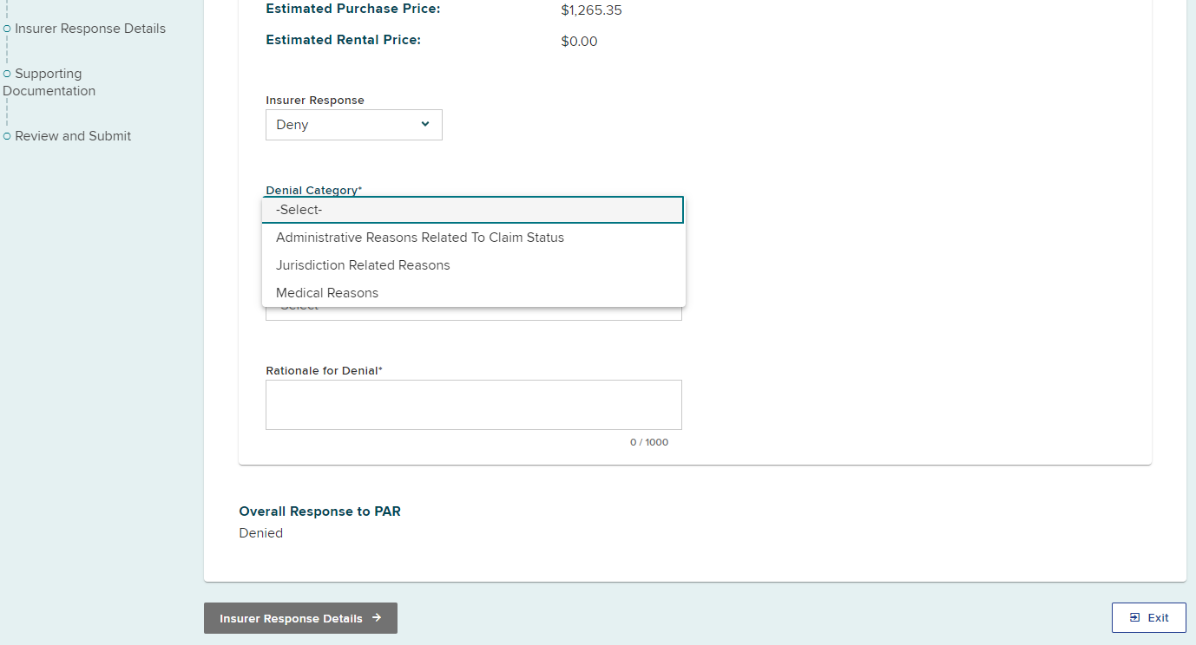1196x645 pixels.
Task: Click the circle indicator beside Insurer Response Details
Action: (x=6, y=28)
